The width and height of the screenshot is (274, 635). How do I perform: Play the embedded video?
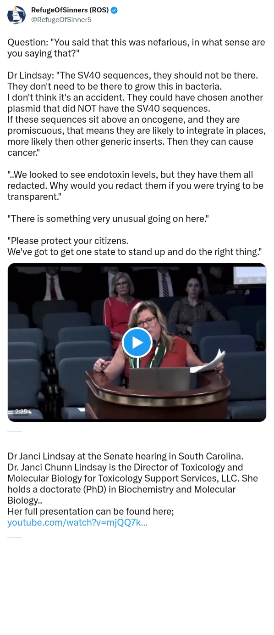[137, 342]
